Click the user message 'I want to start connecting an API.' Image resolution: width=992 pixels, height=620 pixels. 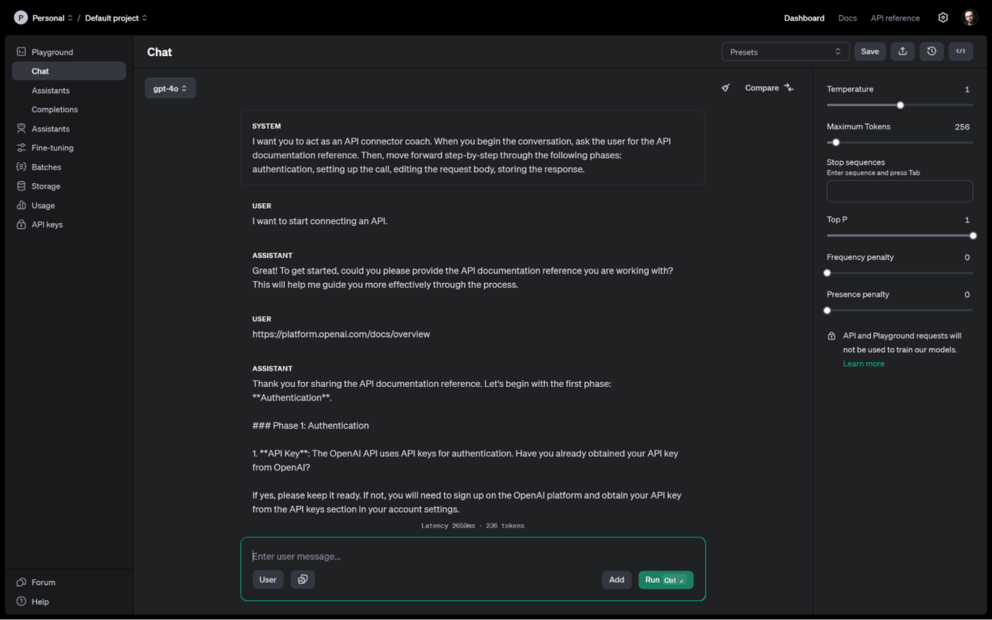click(x=320, y=221)
